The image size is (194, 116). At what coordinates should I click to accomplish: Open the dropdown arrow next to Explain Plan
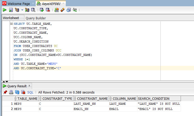(x=22, y=10)
